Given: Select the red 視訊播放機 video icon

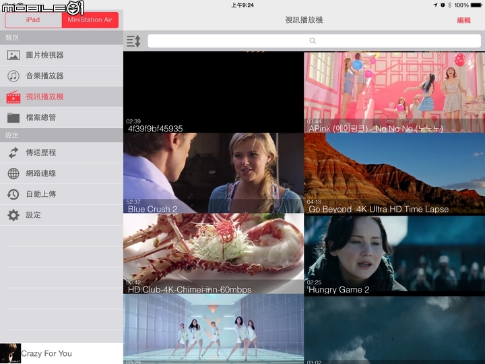Looking at the screenshot, I should point(13,97).
